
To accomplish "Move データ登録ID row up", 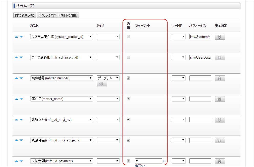I will coord(16,58).
